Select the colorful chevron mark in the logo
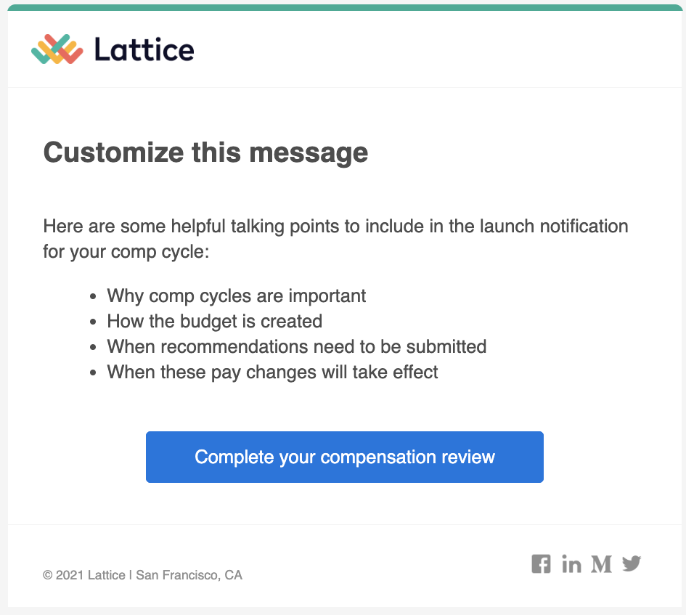The height and width of the screenshot is (615, 686). 56,47
